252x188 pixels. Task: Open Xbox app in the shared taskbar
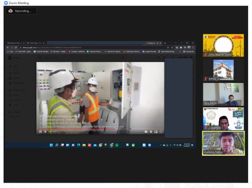tap(133, 145)
